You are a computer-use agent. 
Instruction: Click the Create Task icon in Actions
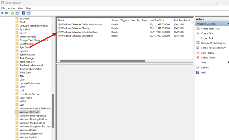pos(198,33)
